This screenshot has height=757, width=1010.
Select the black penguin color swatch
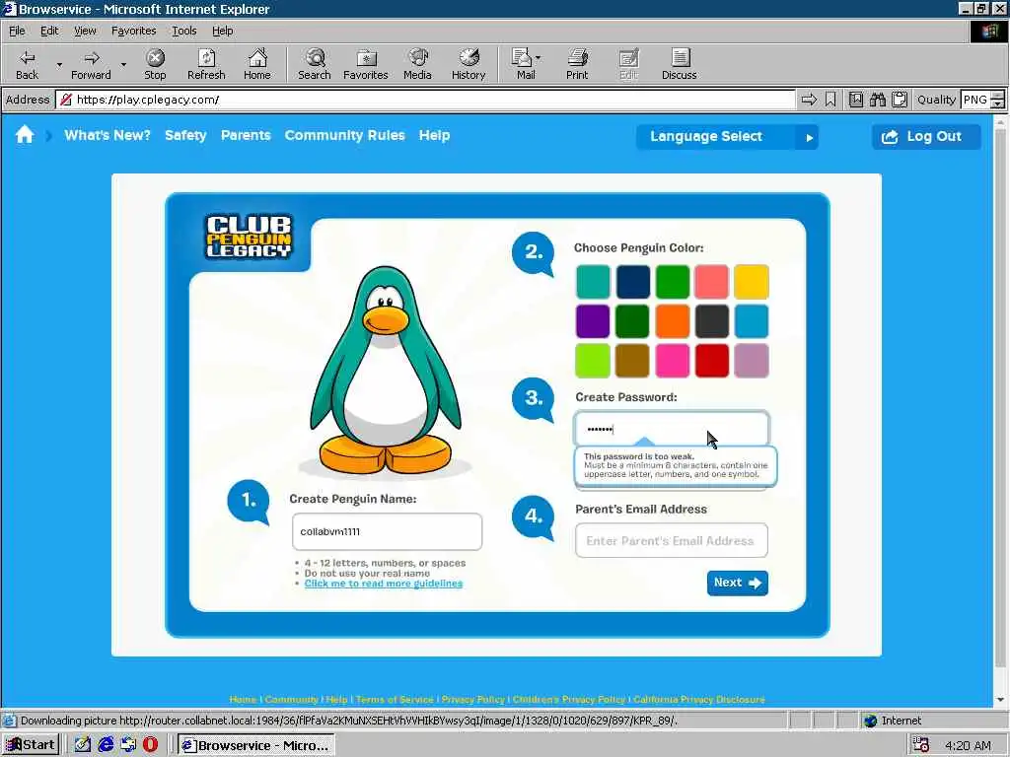coord(712,321)
